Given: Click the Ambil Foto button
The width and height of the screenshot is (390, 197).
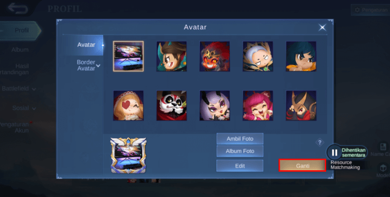Looking at the screenshot, I should tap(240, 139).
